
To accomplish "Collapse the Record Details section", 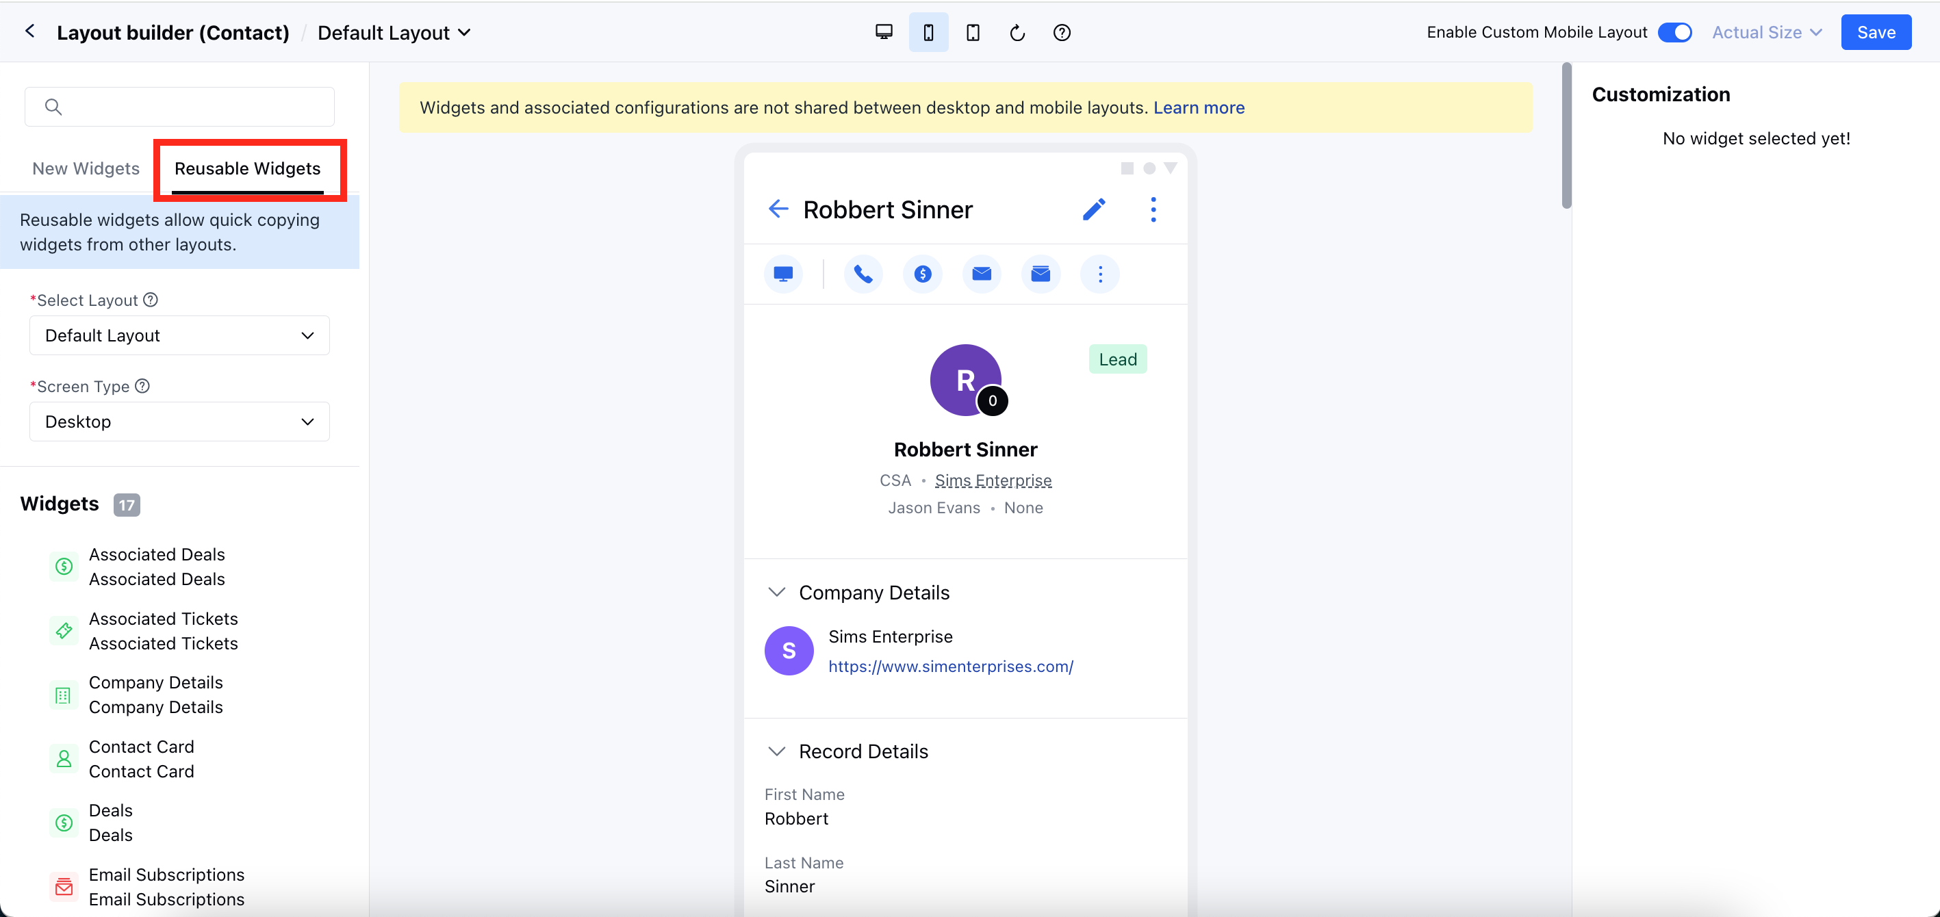I will [776, 751].
